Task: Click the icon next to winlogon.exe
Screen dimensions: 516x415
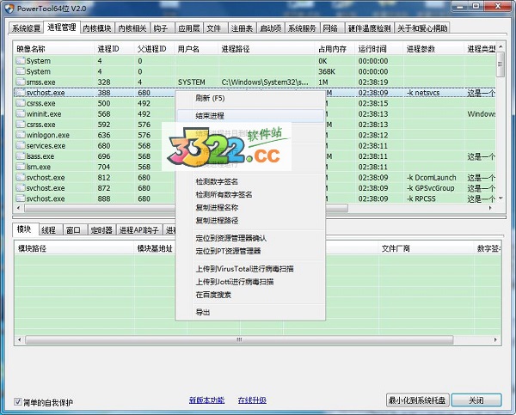Action: [21, 135]
